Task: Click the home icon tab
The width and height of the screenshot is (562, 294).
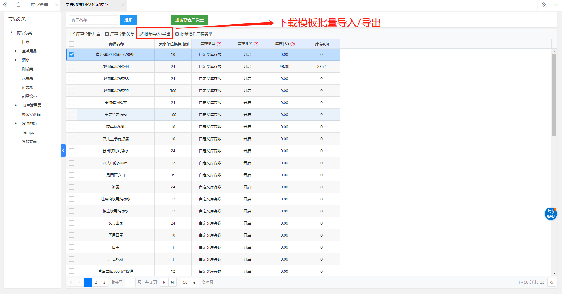Action: click(x=19, y=5)
